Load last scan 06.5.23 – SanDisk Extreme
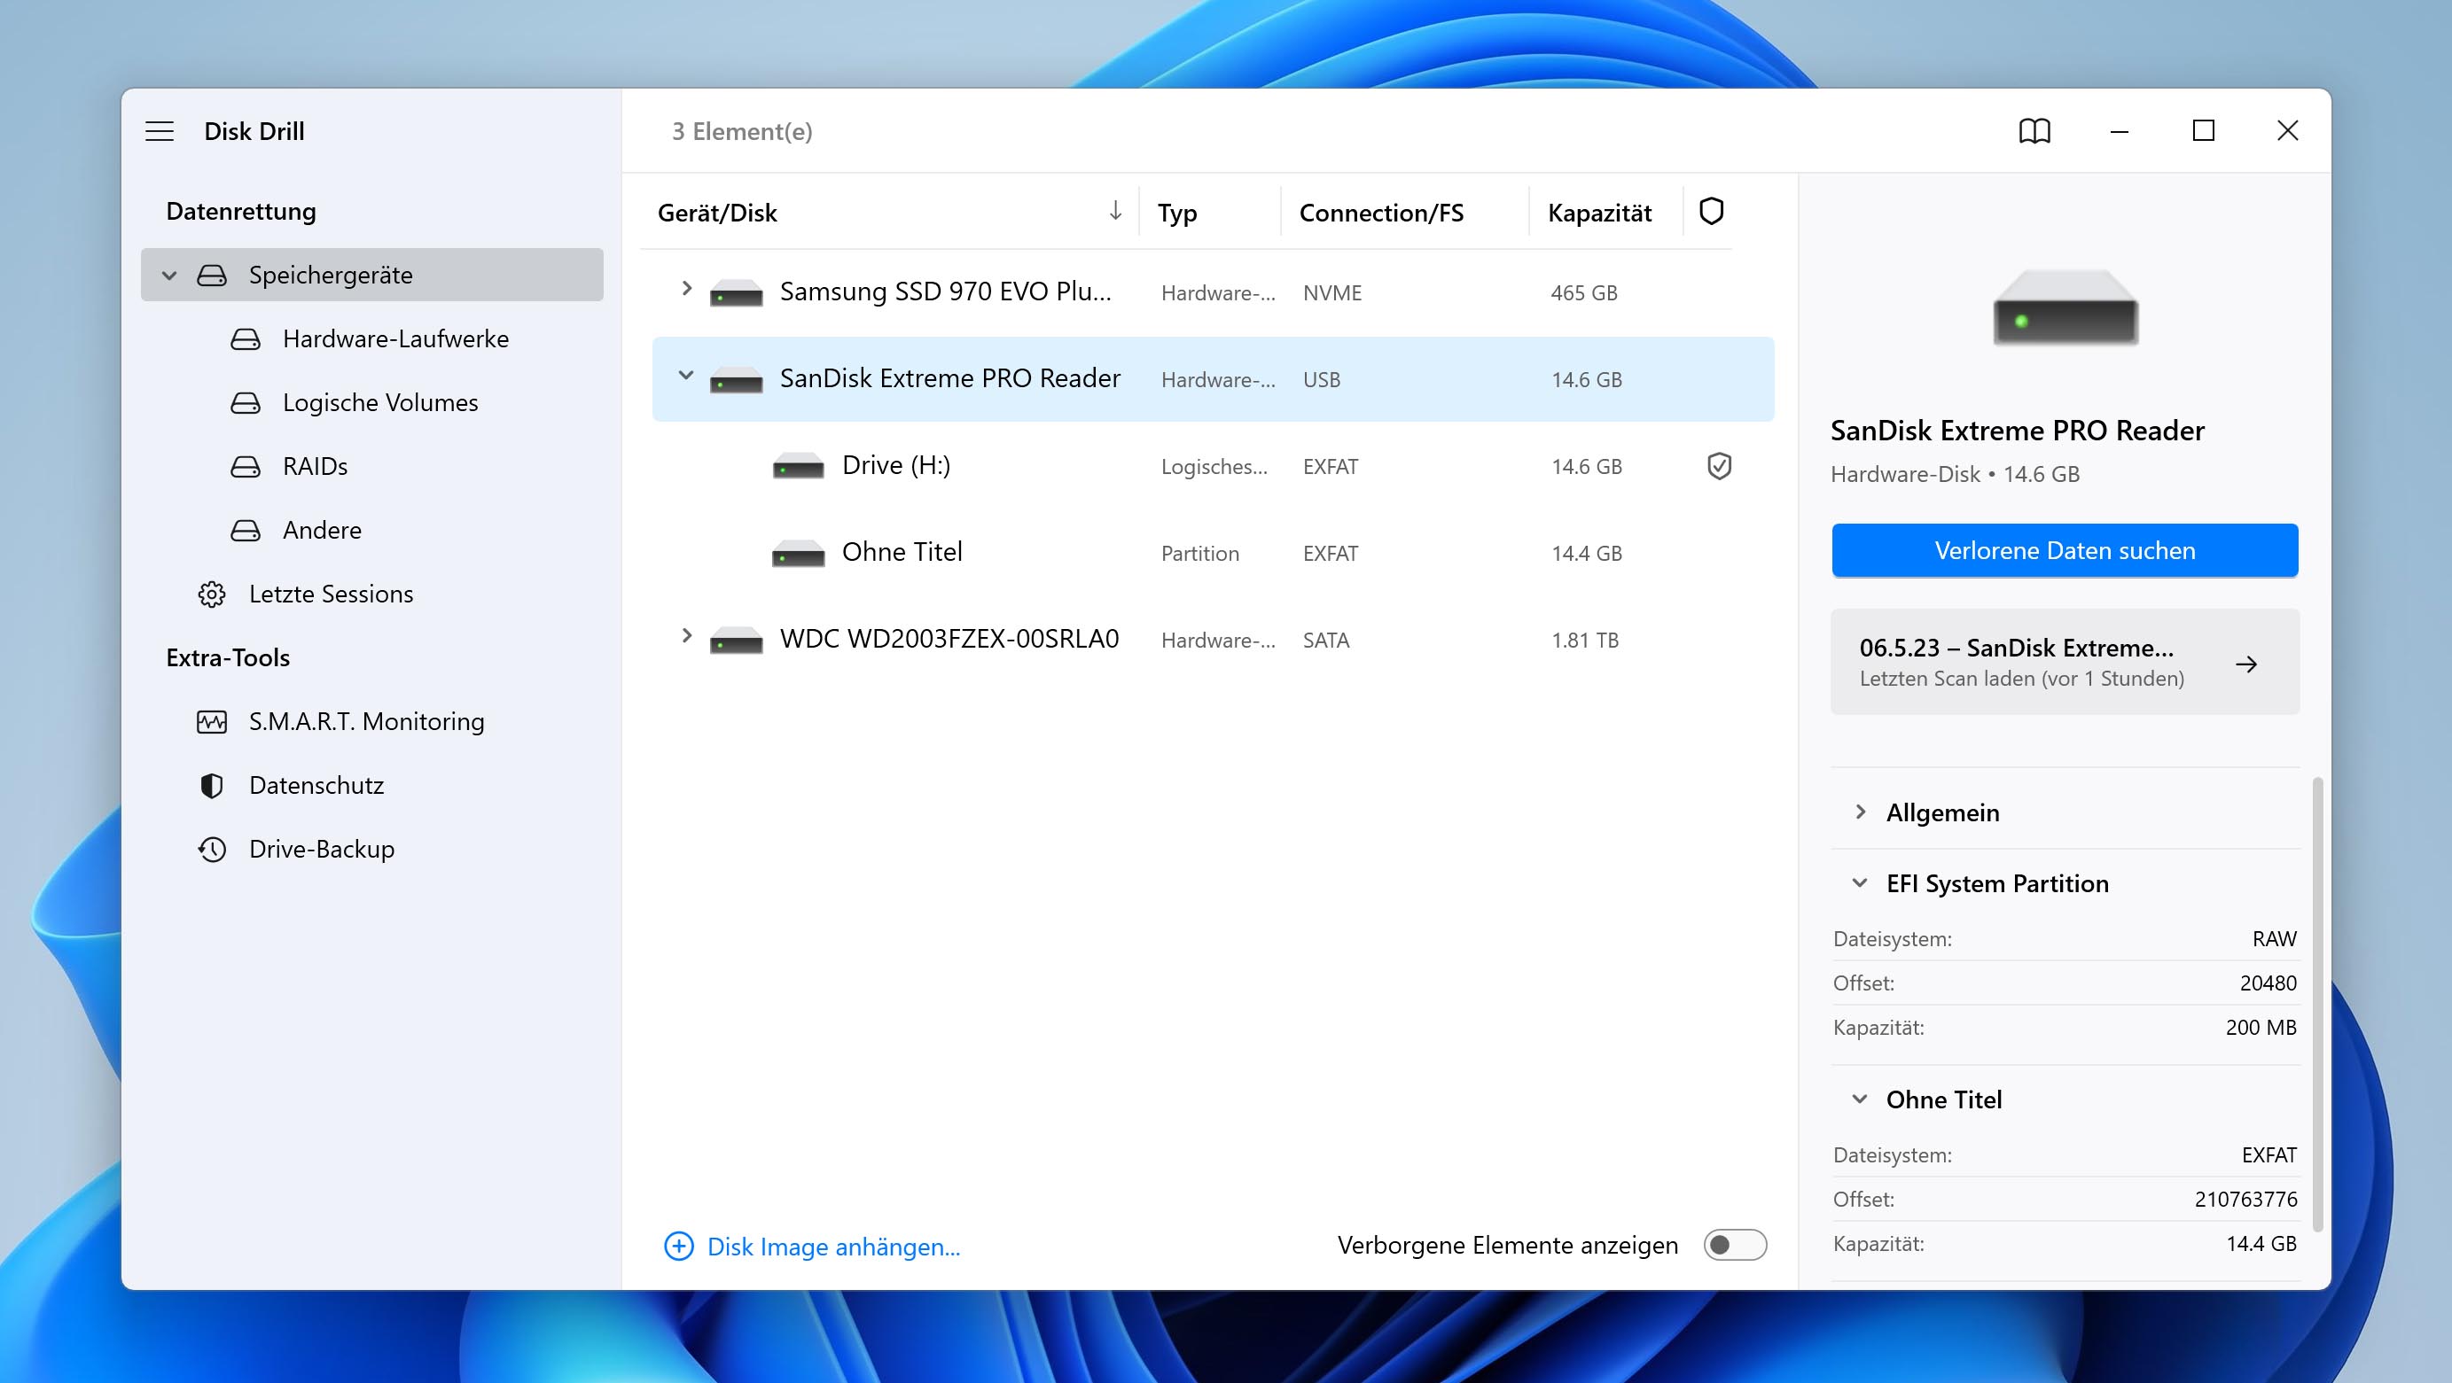Screen dimensions: 2452x1383 [2065, 662]
